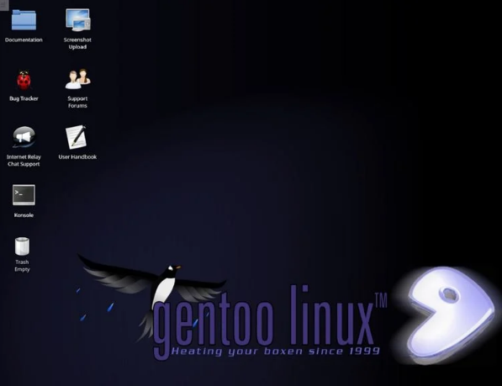Click the Internet Relay Chat megaphone icon

(x=24, y=137)
